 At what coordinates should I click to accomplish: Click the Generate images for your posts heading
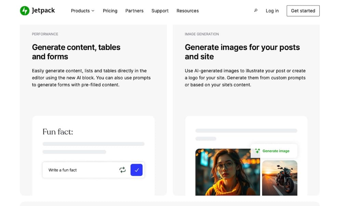(x=242, y=52)
